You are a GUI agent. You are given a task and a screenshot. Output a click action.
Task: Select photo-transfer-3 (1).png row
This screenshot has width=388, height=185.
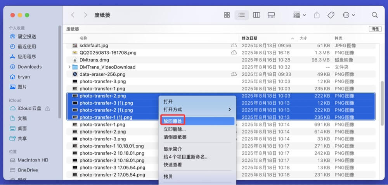[221, 103]
